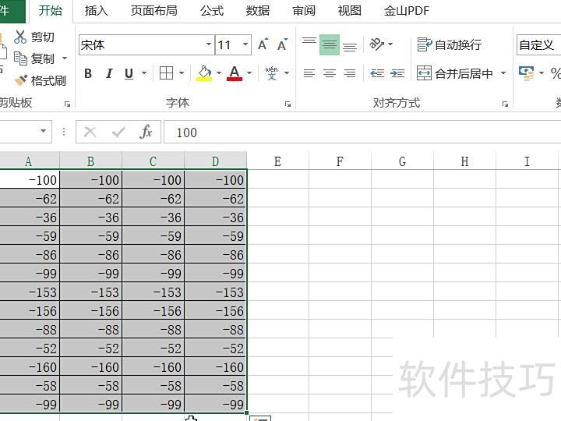This screenshot has width=561, height=421.
Task: Click Merge and Center 合并后居中
Action: click(455, 73)
